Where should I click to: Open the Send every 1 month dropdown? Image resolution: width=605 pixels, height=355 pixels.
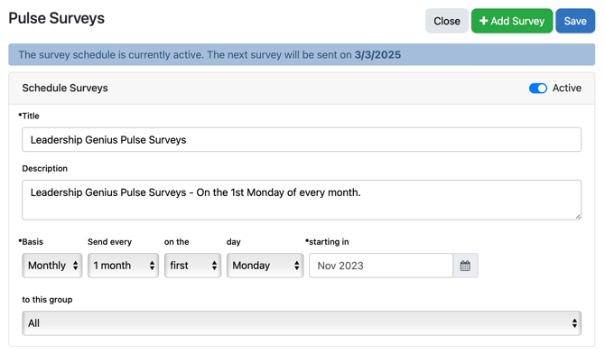click(x=123, y=266)
